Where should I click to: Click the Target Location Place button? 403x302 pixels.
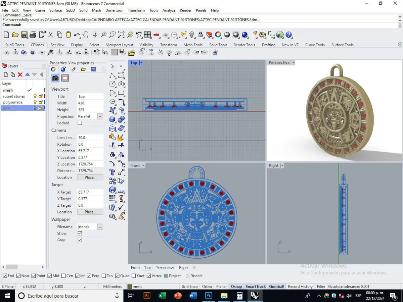tap(90, 212)
